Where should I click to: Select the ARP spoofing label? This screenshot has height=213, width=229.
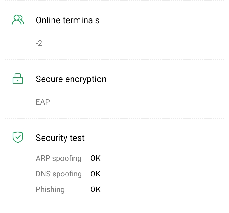pyautogui.click(x=59, y=158)
